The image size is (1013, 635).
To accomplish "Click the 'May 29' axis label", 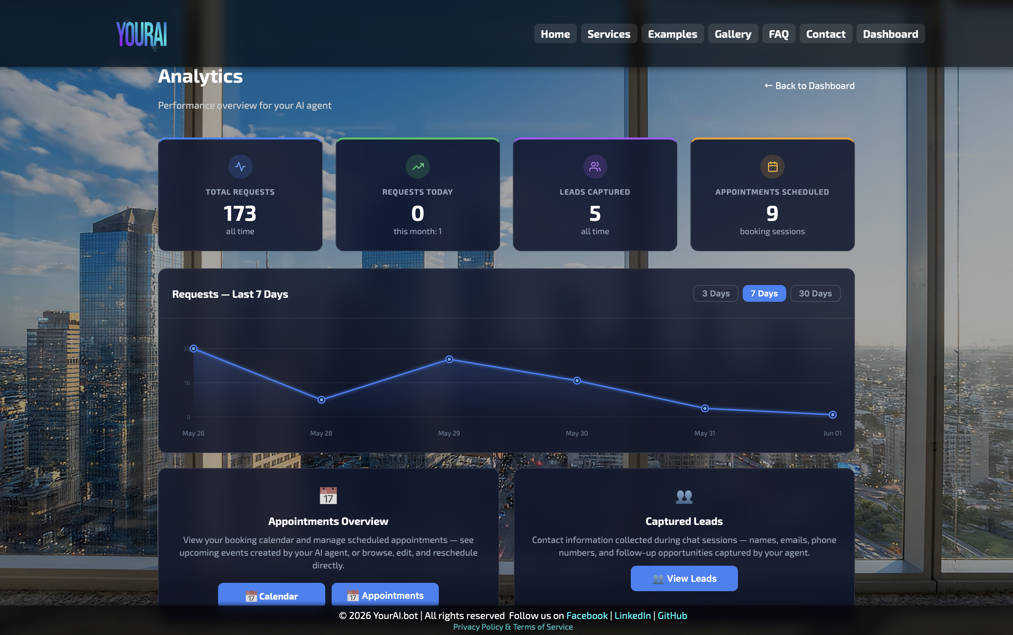I will [x=449, y=433].
